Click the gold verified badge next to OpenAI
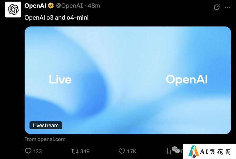This screenshot has width=236, height=159. pyautogui.click(x=51, y=6)
